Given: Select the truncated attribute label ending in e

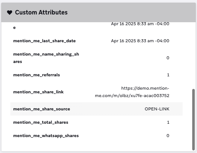Looking at the screenshot, I should pyautogui.click(x=14, y=28).
